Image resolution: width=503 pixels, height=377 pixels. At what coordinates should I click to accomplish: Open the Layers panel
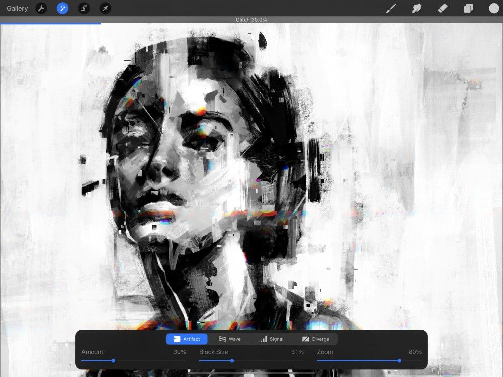tap(467, 8)
